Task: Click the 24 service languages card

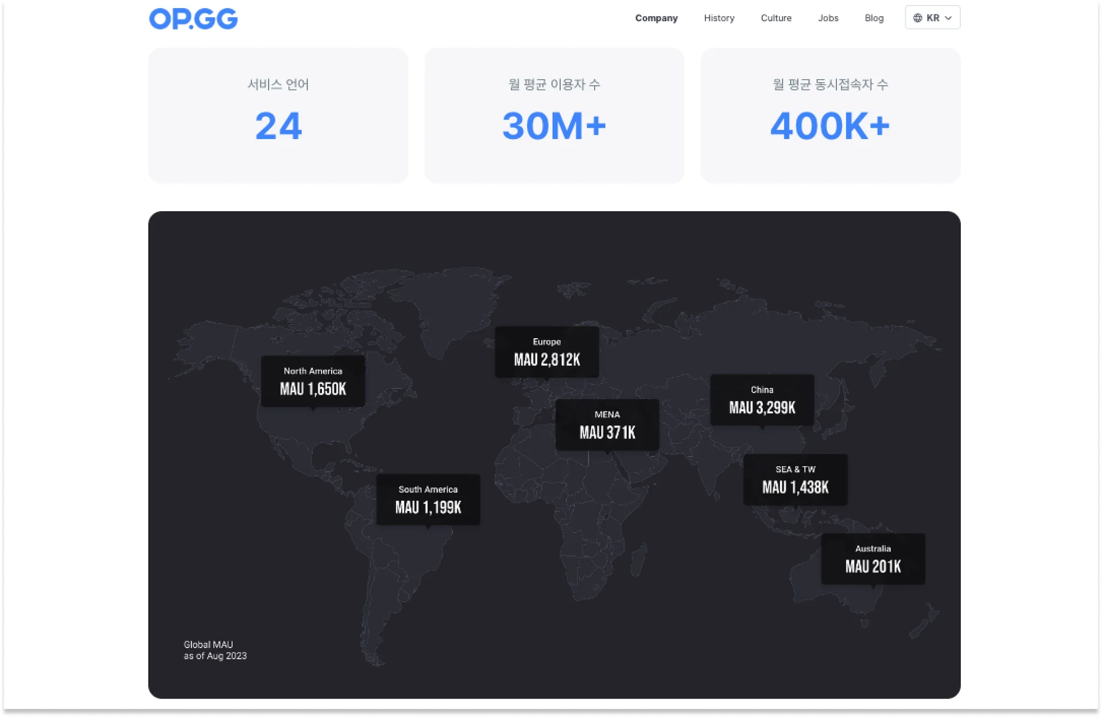Action: pyautogui.click(x=278, y=115)
